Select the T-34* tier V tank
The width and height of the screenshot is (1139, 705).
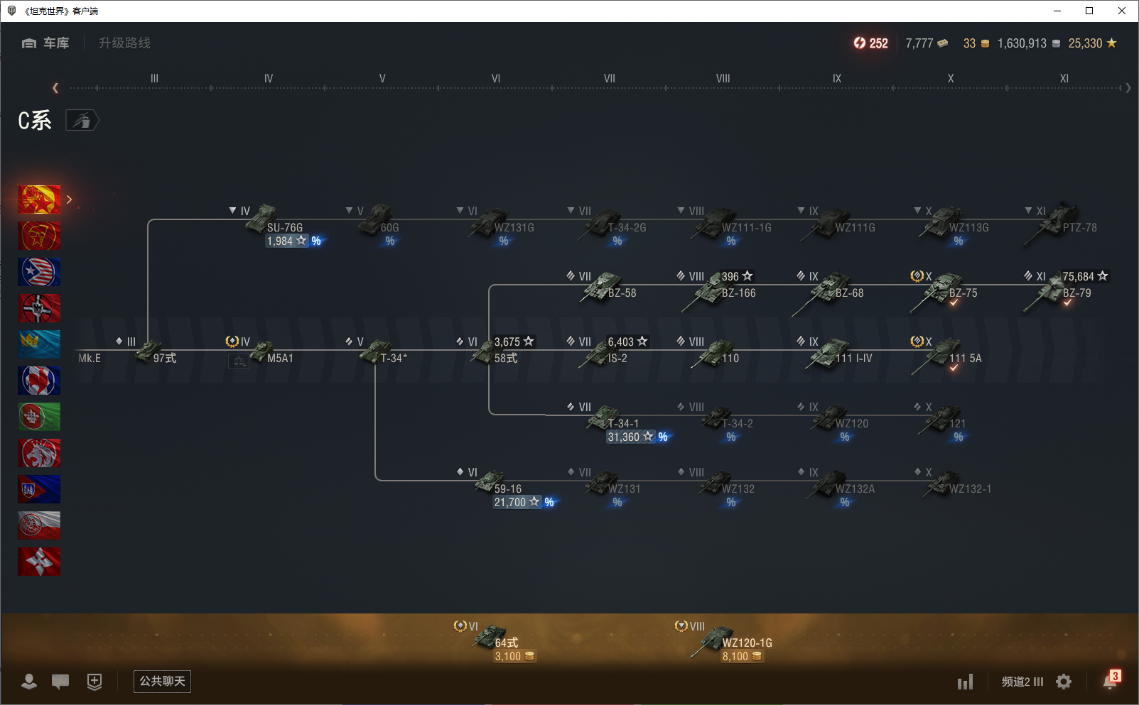[x=377, y=351]
